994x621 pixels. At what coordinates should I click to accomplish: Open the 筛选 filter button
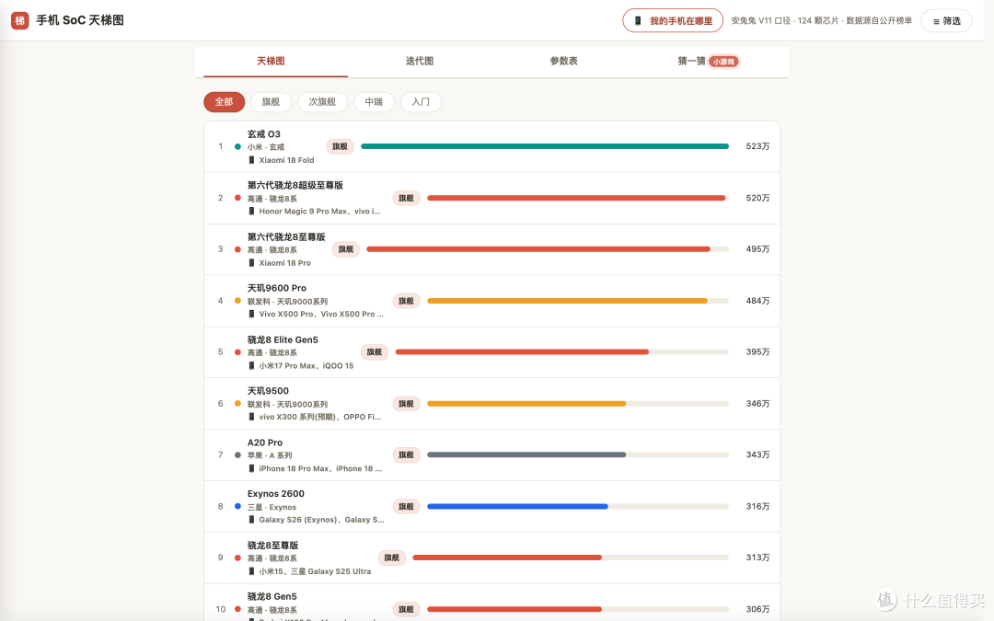coord(946,21)
